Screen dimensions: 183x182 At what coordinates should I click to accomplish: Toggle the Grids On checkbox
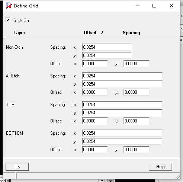point(8,20)
